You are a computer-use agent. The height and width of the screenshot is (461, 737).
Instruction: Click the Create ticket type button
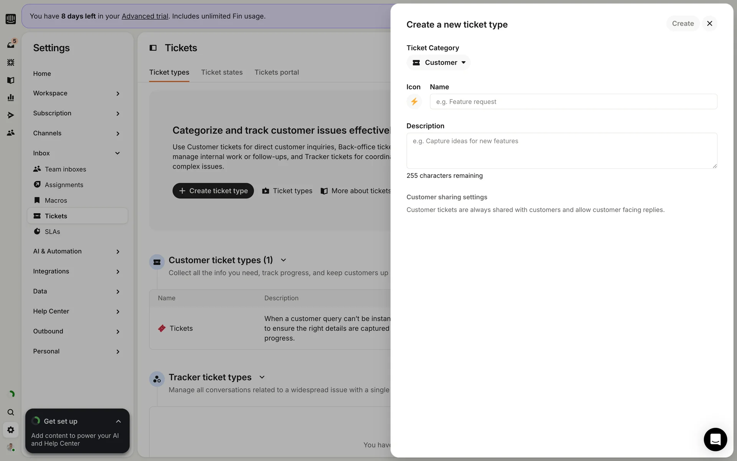(x=213, y=191)
